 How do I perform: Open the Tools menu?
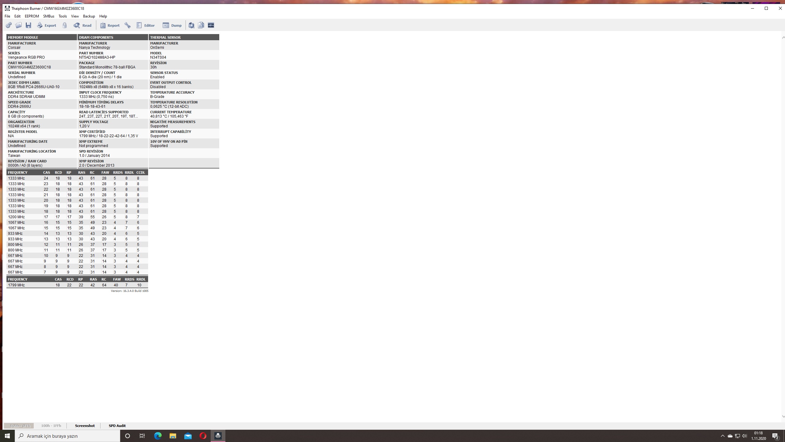coord(63,16)
